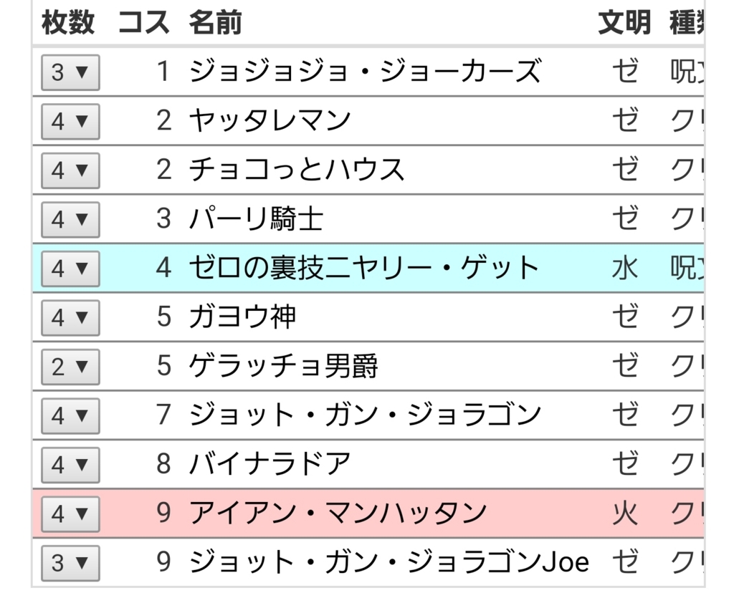Open the quantity dropdown for ゼロの裏技ニヤリー・ゲット

tap(69, 269)
